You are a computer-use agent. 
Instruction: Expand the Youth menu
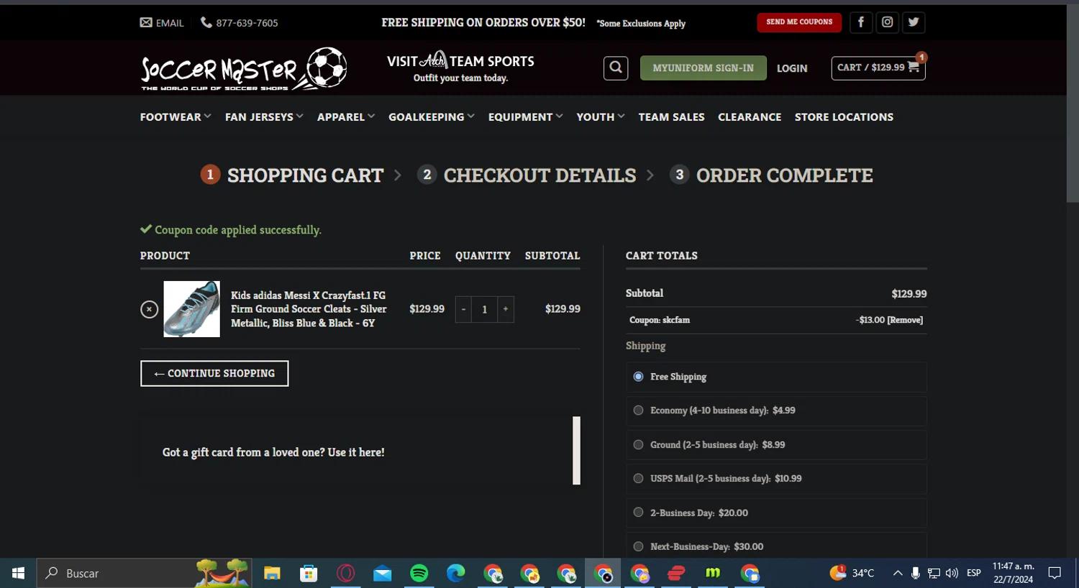pyautogui.click(x=601, y=116)
